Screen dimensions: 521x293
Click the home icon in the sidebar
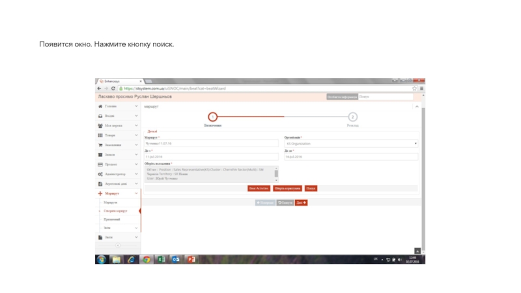pyautogui.click(x=100, y=106)
